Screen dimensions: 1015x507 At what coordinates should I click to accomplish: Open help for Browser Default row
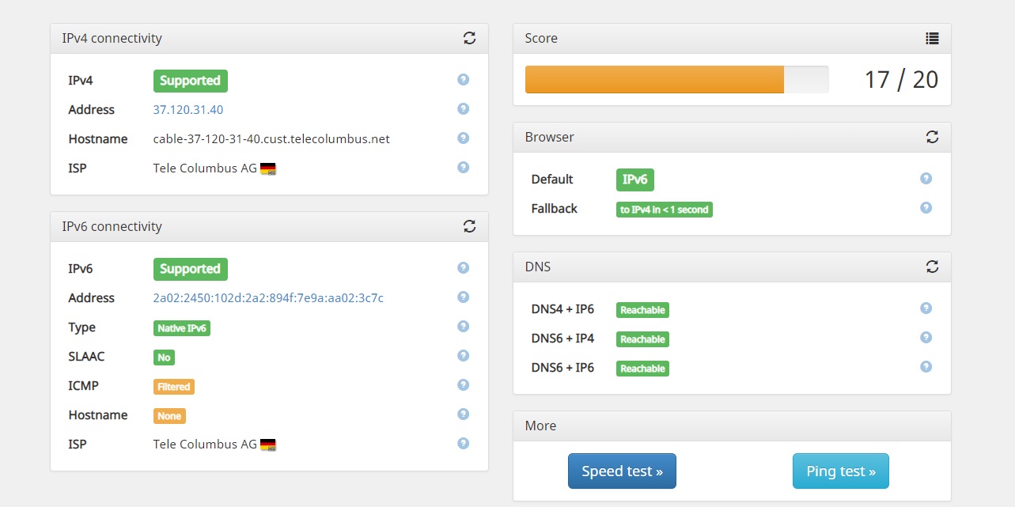pos(926,179)
